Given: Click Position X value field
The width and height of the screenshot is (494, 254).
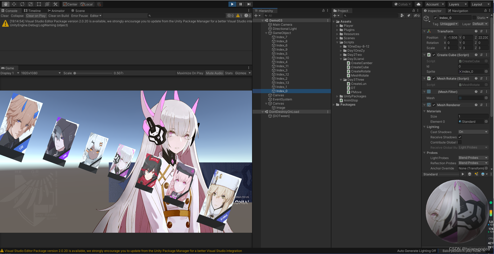Looking at the screenshot, I should coord(452,37).
